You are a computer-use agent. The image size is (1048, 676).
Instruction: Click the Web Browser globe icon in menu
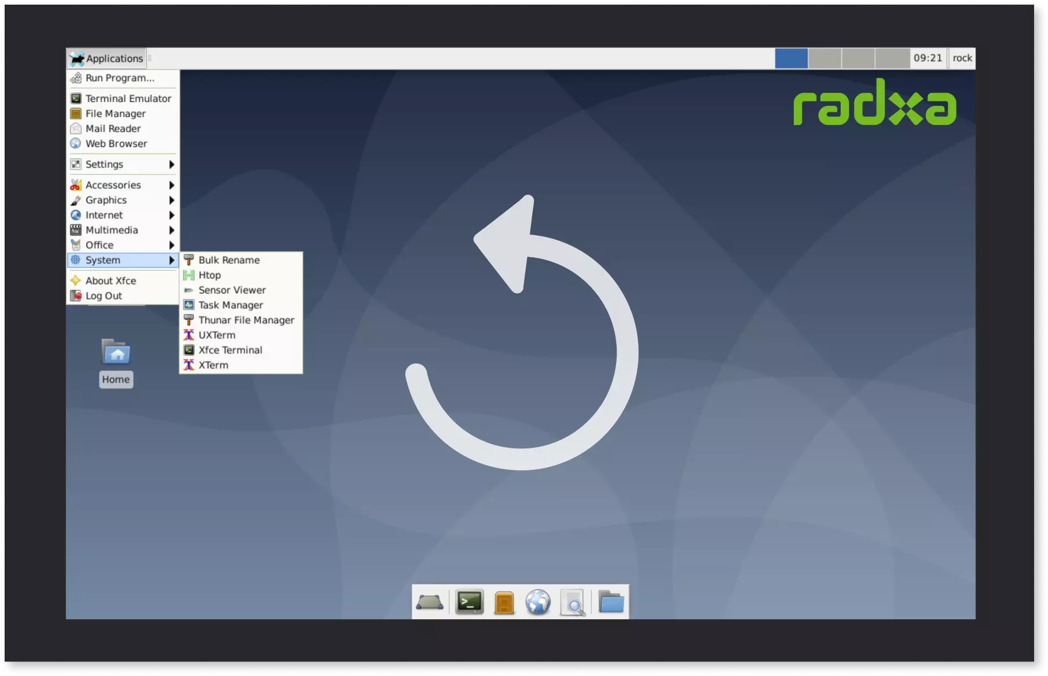click(76, 144)
